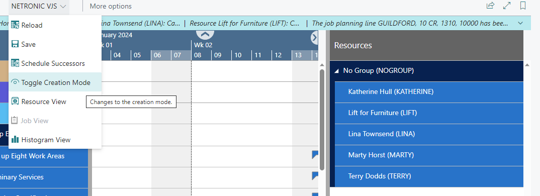Select Katherine Hull (KATHERINE) resource
This screenshot has height=196, width=540.
(429, 91)
